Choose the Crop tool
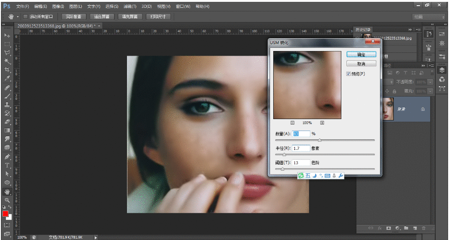Viewport: 449px width, 240px height. coord(7,70)
